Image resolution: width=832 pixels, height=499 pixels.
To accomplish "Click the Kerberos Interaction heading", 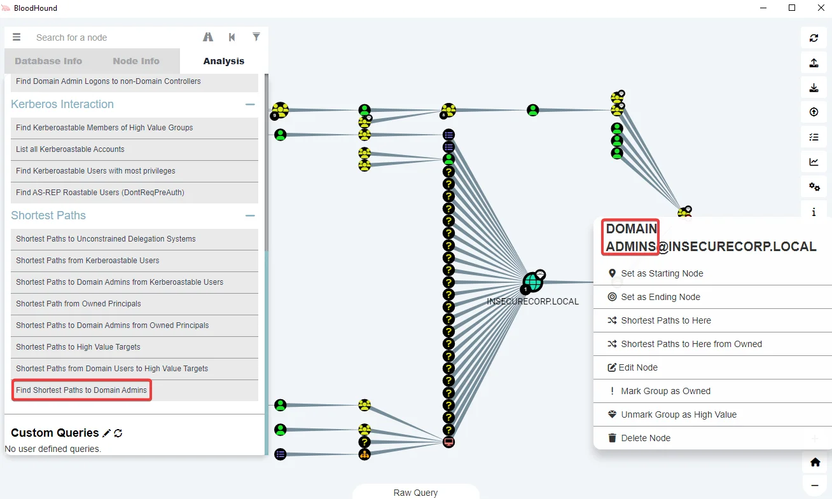I will [x=62, y=104].
